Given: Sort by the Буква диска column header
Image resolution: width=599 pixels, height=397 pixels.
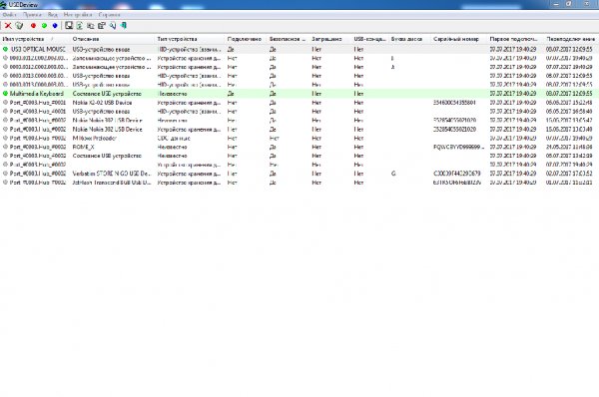Looking at the screenshot, I should [410, 39].
